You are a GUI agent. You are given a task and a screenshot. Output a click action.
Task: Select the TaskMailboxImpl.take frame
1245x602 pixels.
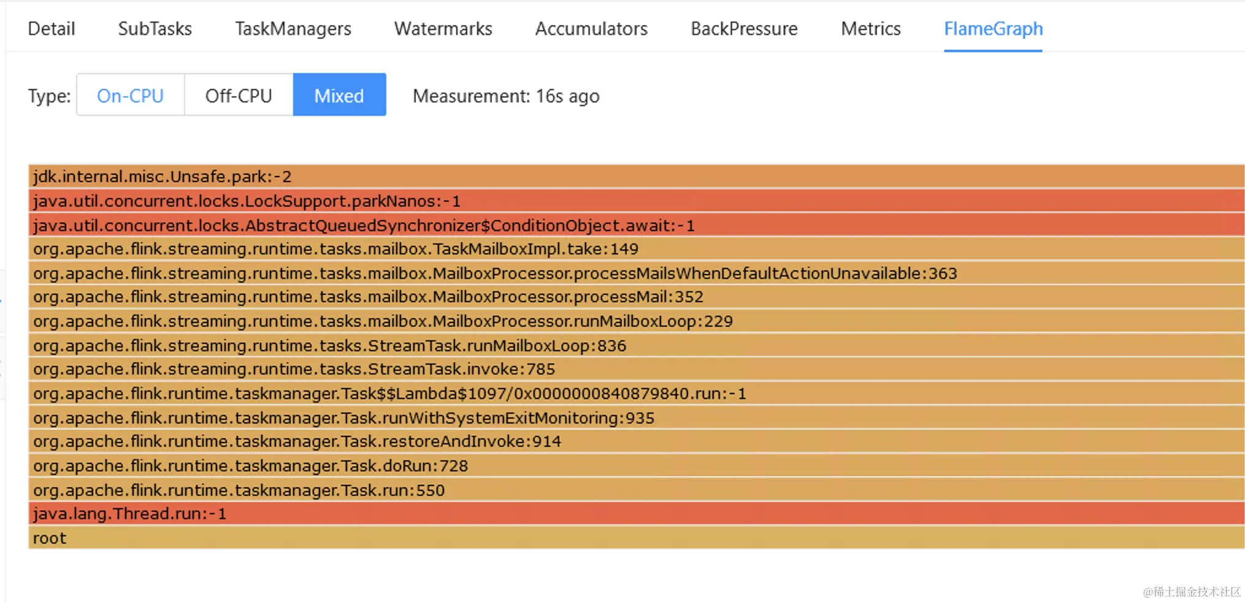click(636, 249)
